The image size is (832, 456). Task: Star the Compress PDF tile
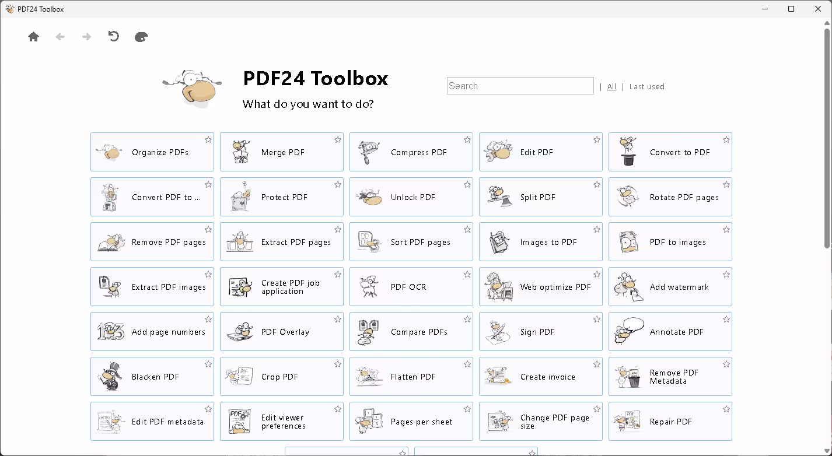point(467,139)
